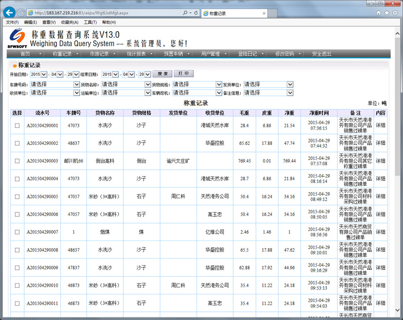Image resolution: width=403 pixels, height=320 pixels.
Task: Open the 备注信息 dropdown
Action: [x=268, y=93]
